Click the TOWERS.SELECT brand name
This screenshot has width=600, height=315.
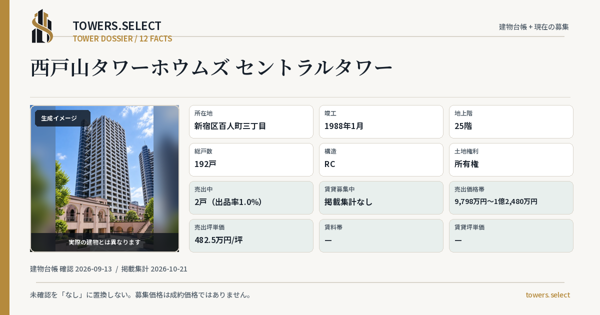[117, 26]
